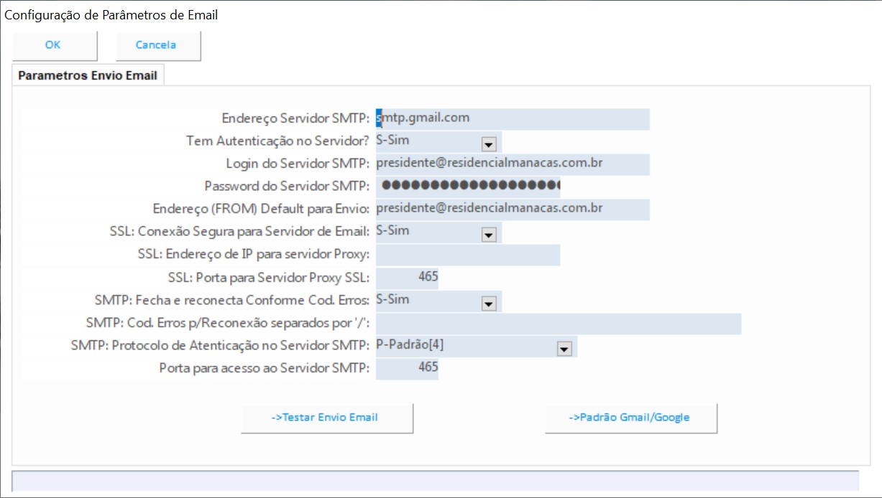Click the Testar Envio Email button

pyautogui.click(x=326, y=418)
